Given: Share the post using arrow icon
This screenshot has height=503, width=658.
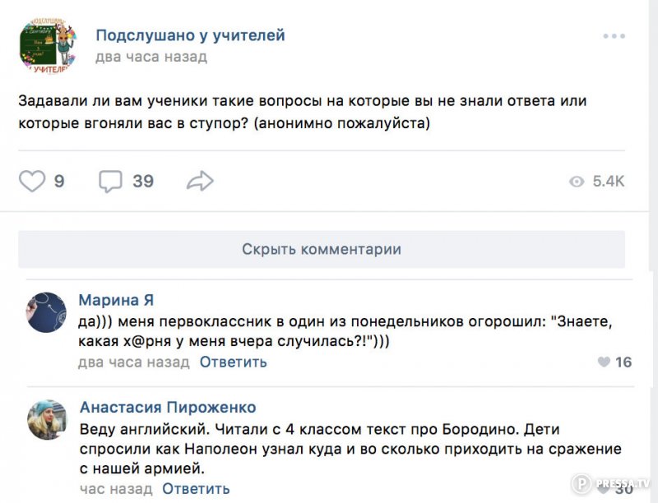Looking at the screenshot, I should coord(200,181).
